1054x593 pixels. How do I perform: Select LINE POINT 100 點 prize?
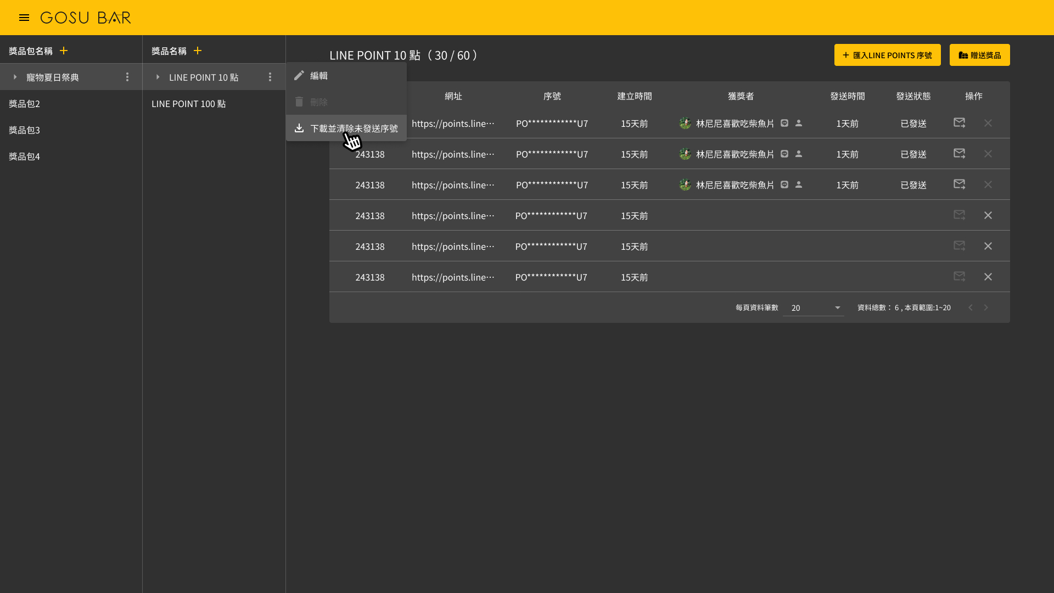pos(214,103)
